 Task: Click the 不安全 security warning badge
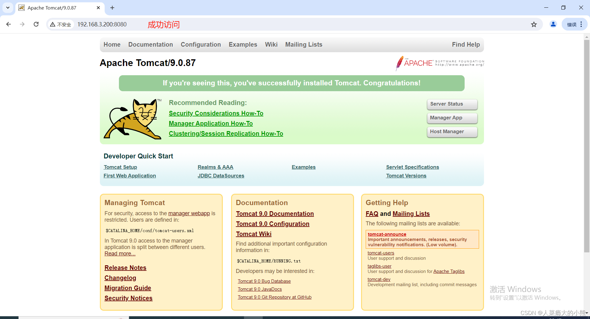[61, 25]
